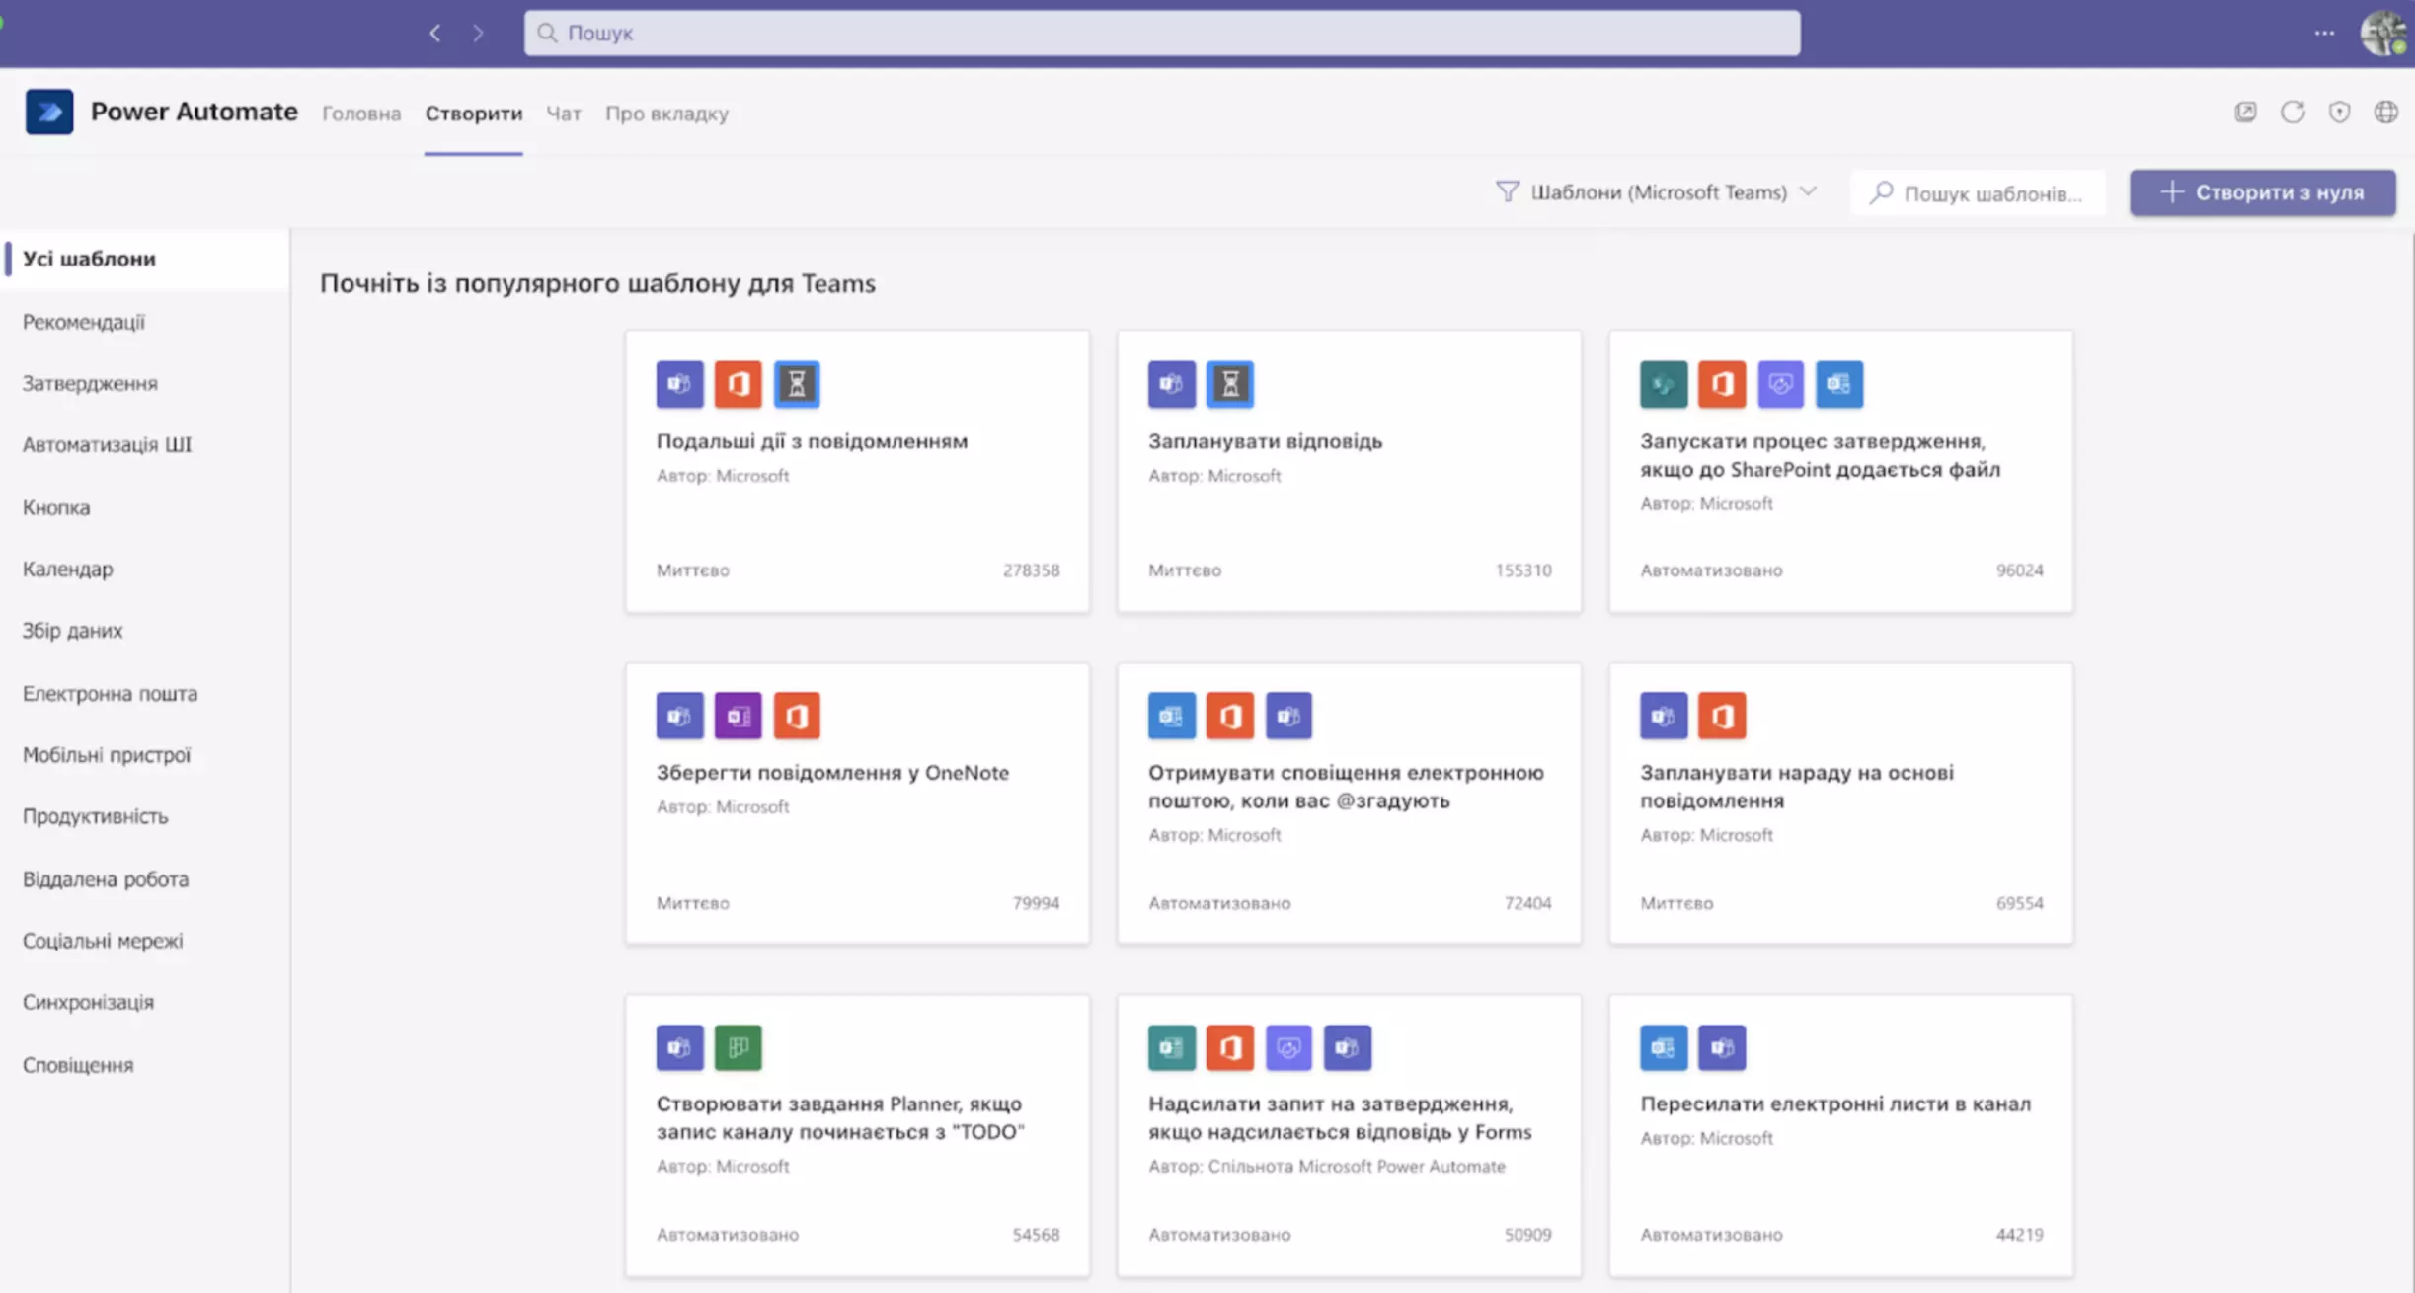This screenshot has height=1293, width=2415.
Task: Open the user profile avatar
Action: (2383, 34)
